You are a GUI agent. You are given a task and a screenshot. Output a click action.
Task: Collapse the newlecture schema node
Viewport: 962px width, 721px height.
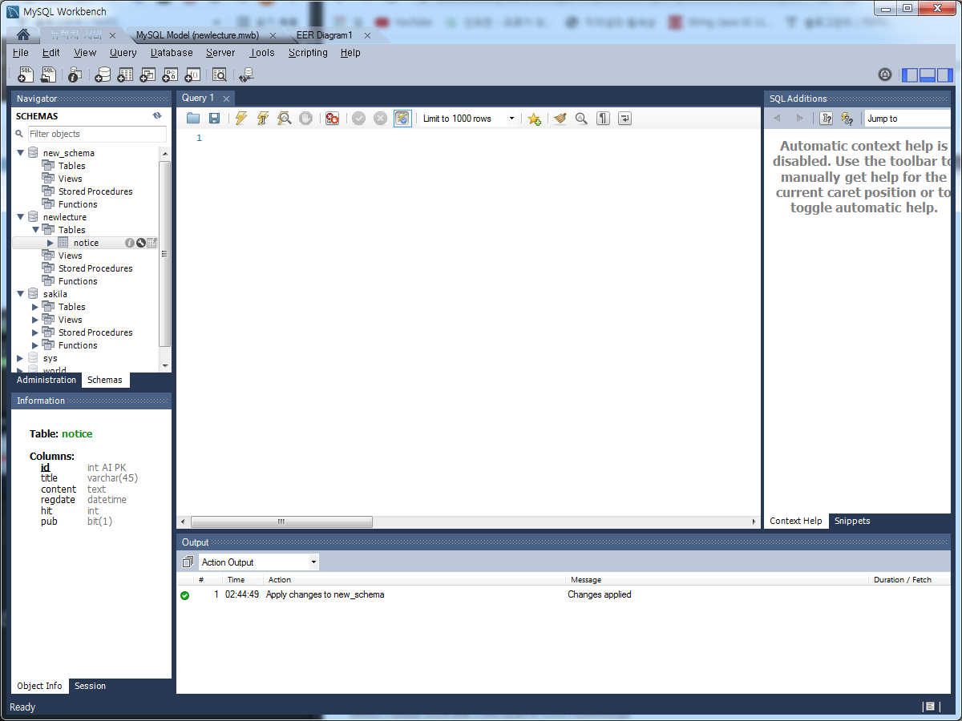pos(21,216)
